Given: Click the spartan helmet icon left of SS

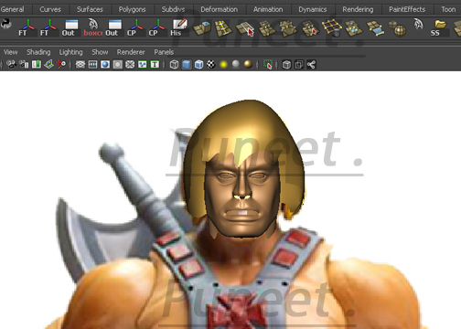Looking at the screenshot, I should click(x=419, y=25).
